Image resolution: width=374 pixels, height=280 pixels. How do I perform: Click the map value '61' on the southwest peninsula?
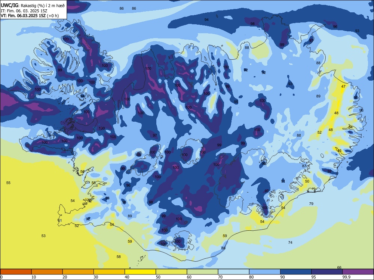59,221
